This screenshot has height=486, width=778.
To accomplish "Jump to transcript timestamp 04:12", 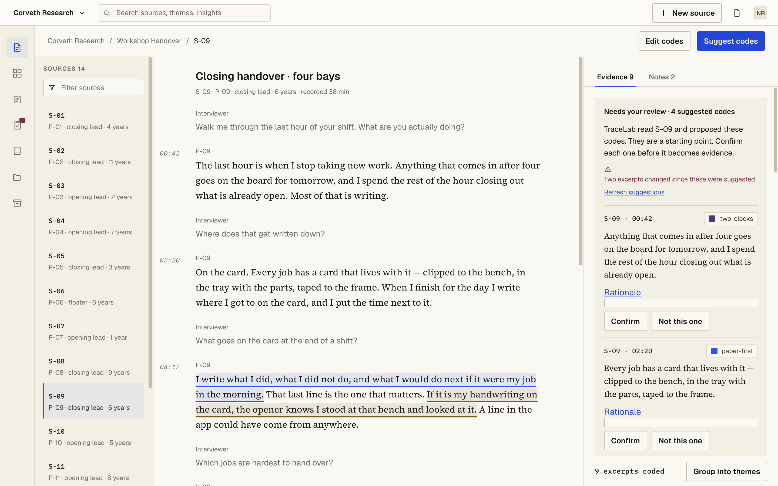I will coord(169,367).
